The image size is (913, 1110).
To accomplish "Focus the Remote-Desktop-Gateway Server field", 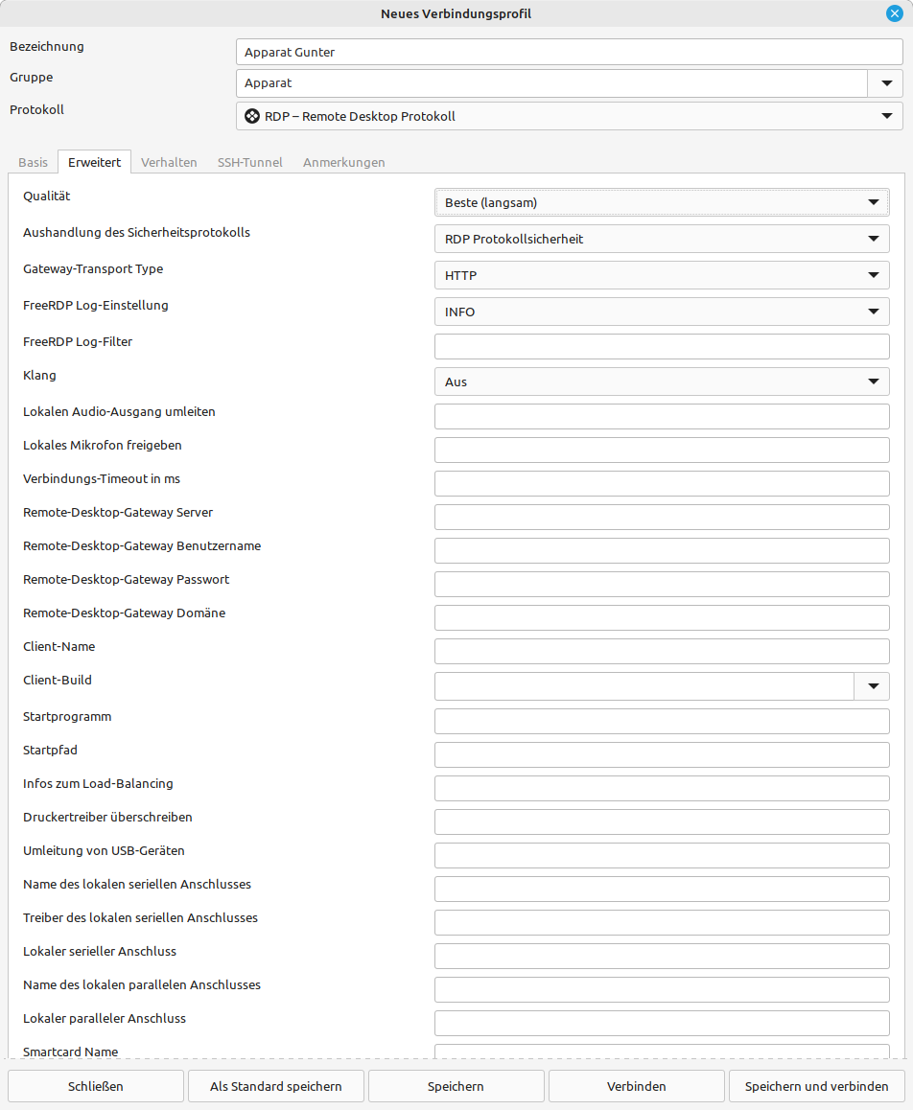I will click(x=662, y=517).
